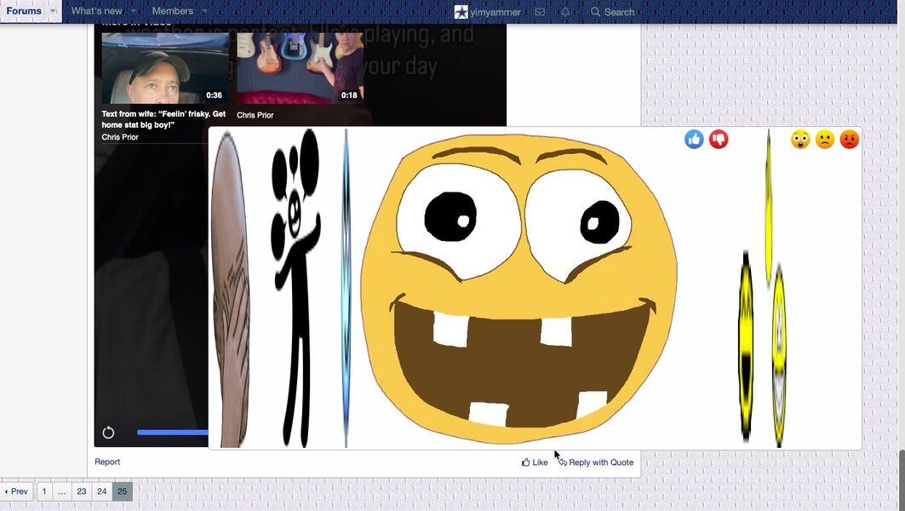The image size is (905, 511).
Task: Report this post
Action: pyautogui.click(x=107, y=462)
